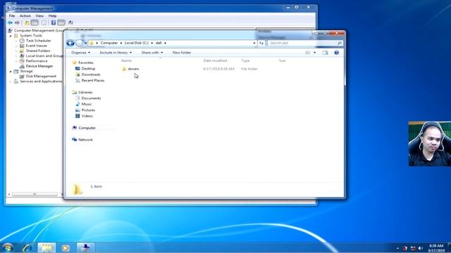Sort by Size column header
The height and width of the screenshot is (253, 451).
pyautogui.click(x=282, y=60)
